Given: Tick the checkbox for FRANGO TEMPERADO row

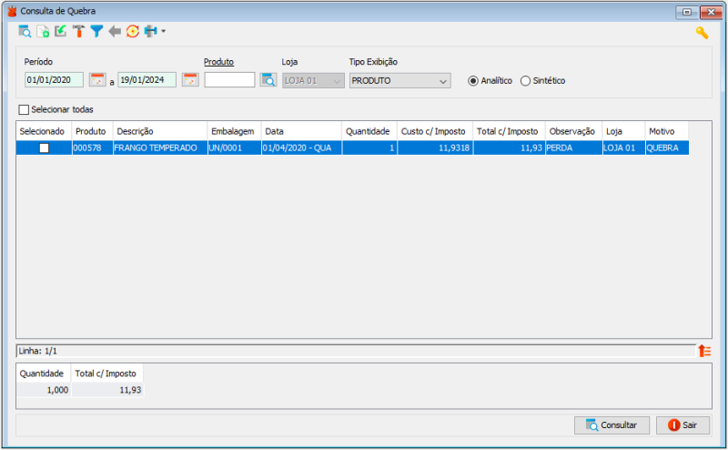Looking at the screenshot, I should coord(44,148).
